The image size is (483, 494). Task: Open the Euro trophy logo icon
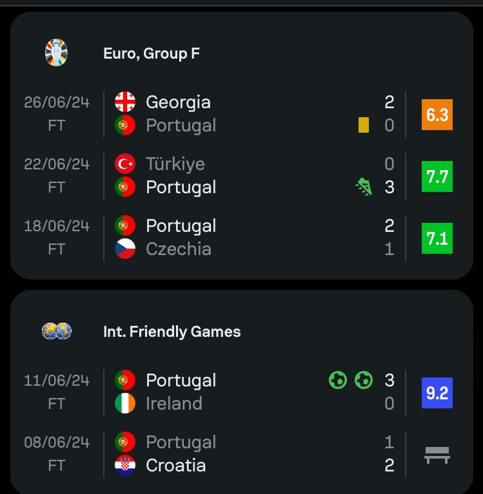point(57,53)
